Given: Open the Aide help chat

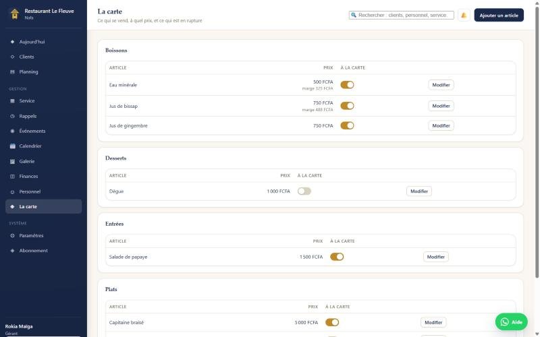Looking at the screenshot, I should (x=511, y=322).
